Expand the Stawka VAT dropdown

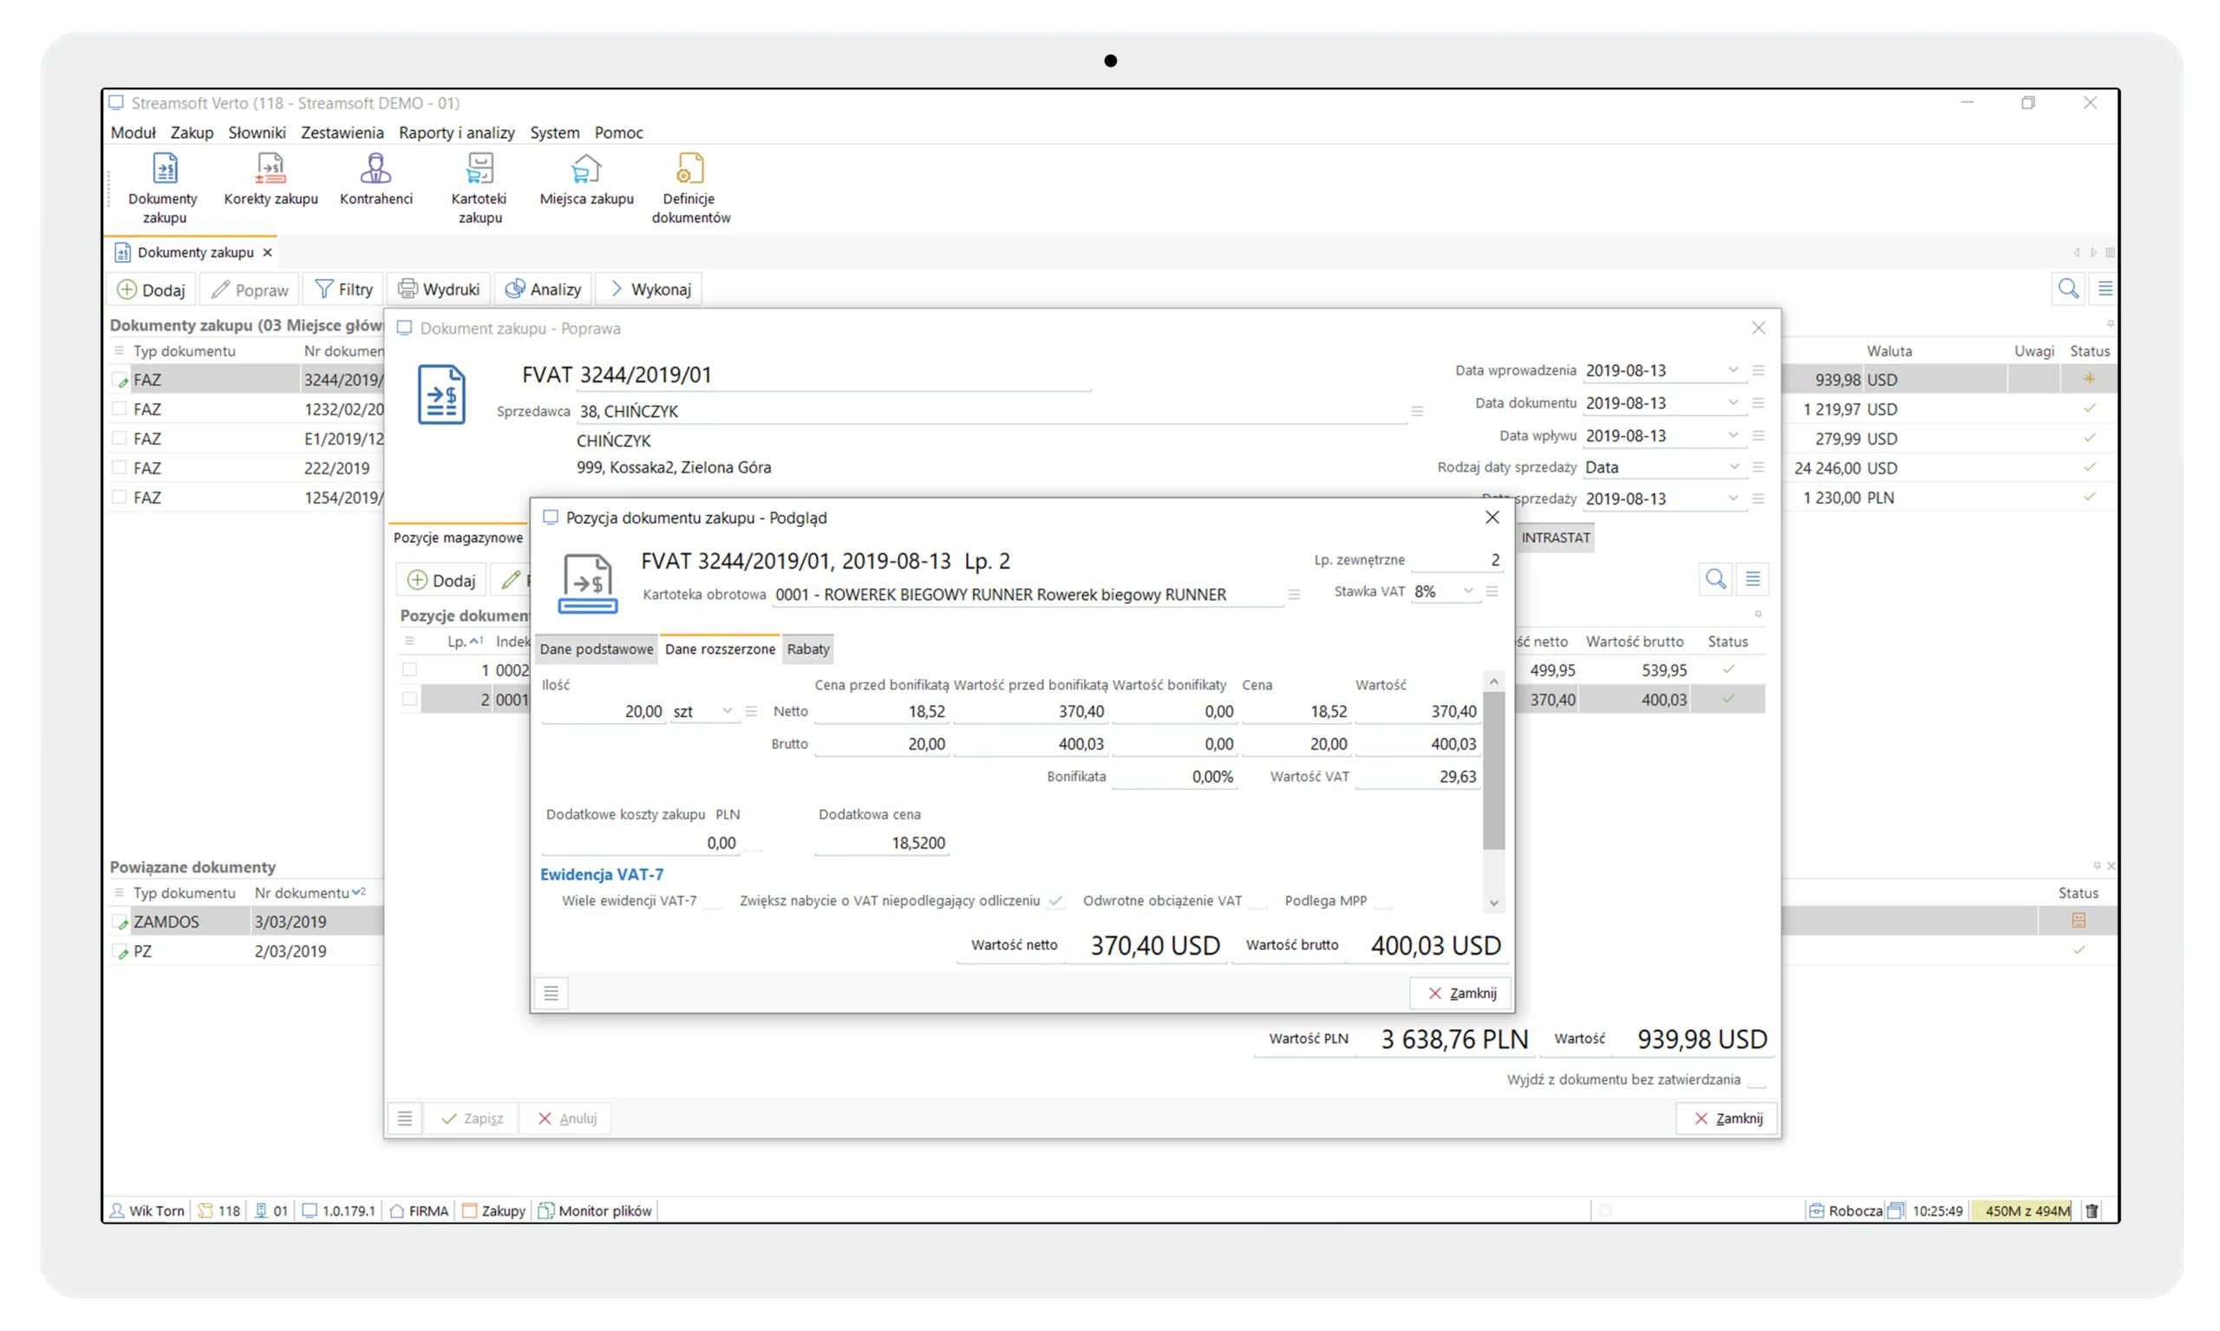click(1467, 591)
